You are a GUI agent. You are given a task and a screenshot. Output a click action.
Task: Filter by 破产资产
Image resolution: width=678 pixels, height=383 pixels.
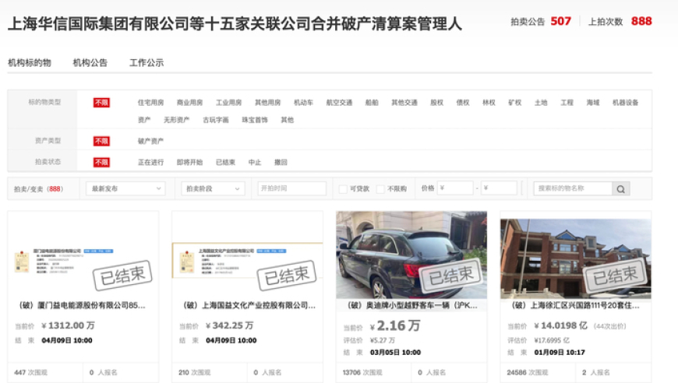click(150, 141)
